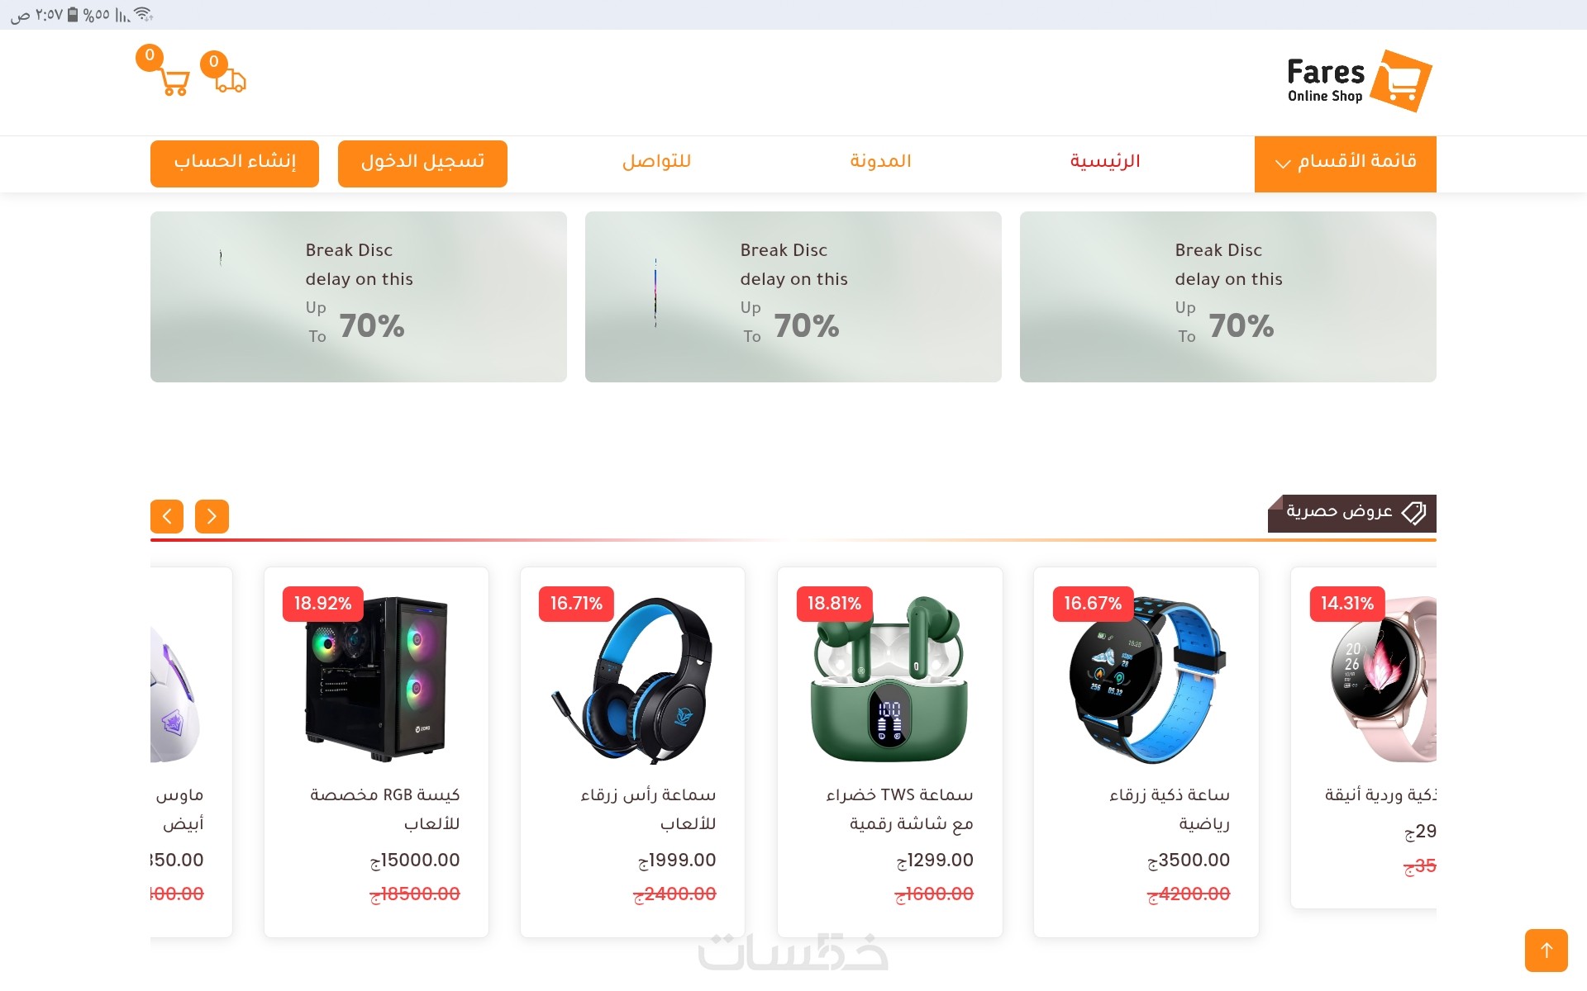Viewport: 1587px width, 991px height.
Task: Expand the قائمة الأقسام categories dropdown
Action: point(1345,164)
